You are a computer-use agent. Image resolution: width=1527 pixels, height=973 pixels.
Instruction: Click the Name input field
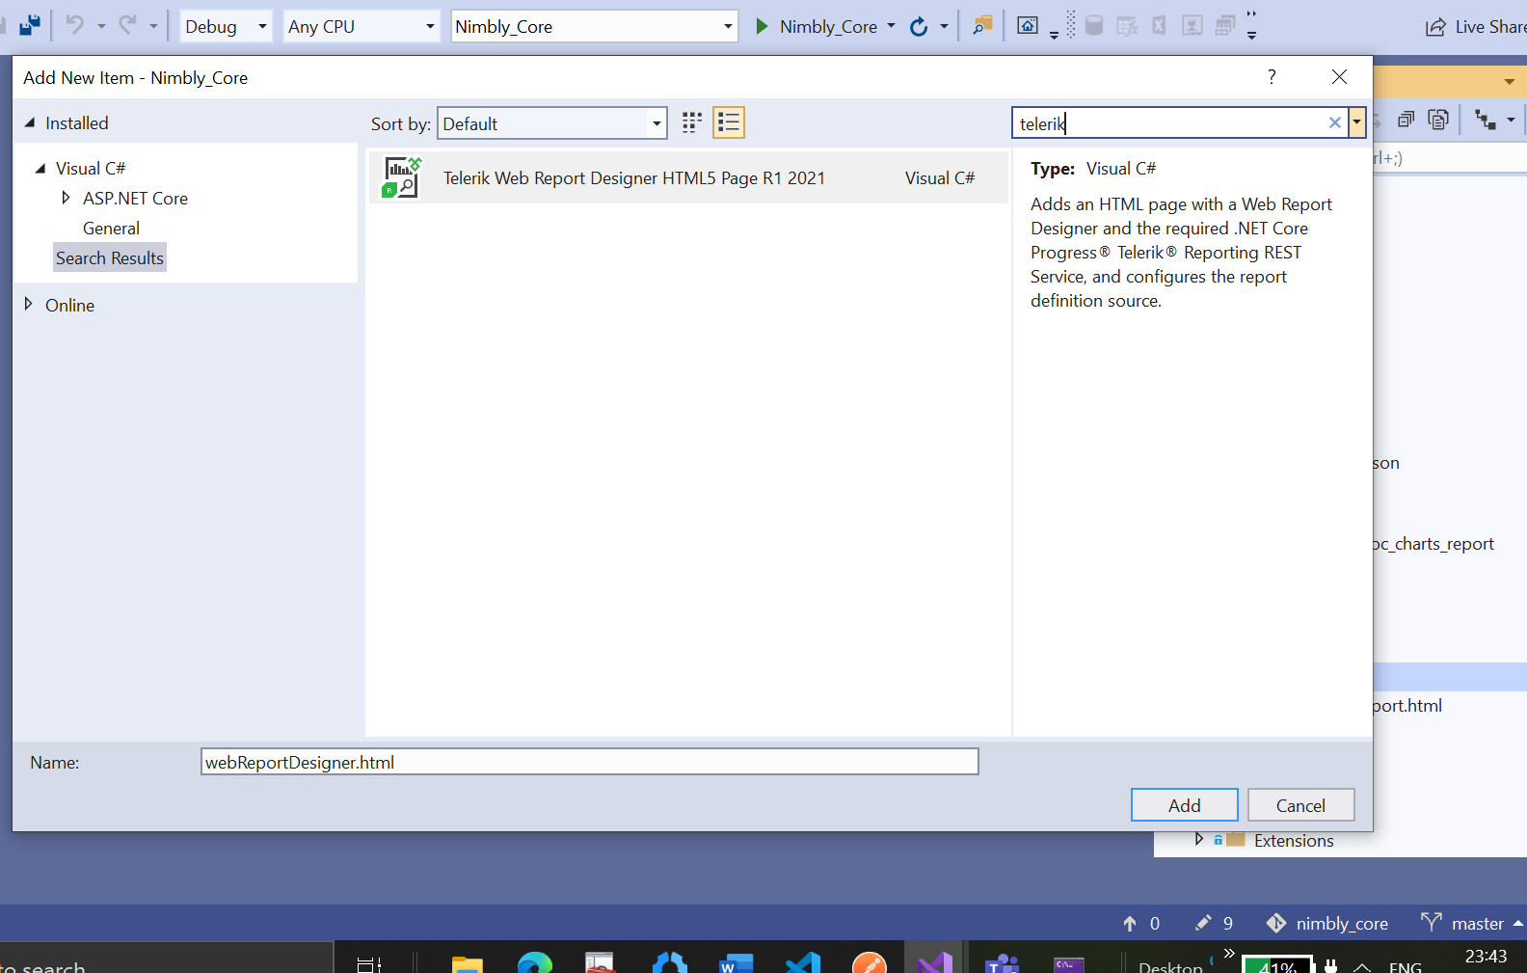(589, 762)
